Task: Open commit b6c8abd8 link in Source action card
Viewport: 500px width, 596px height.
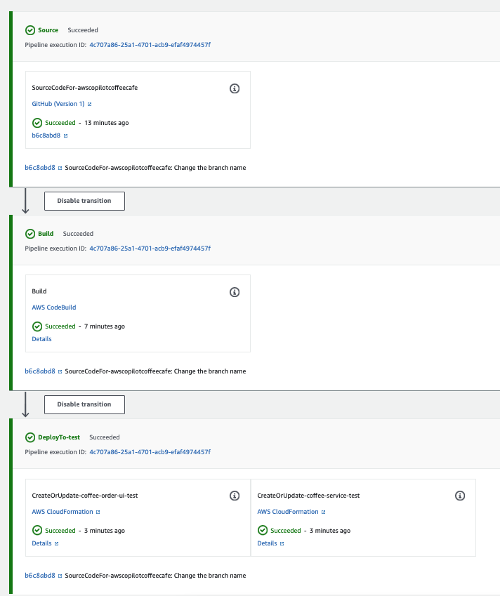Action: [x=46, y=135]
